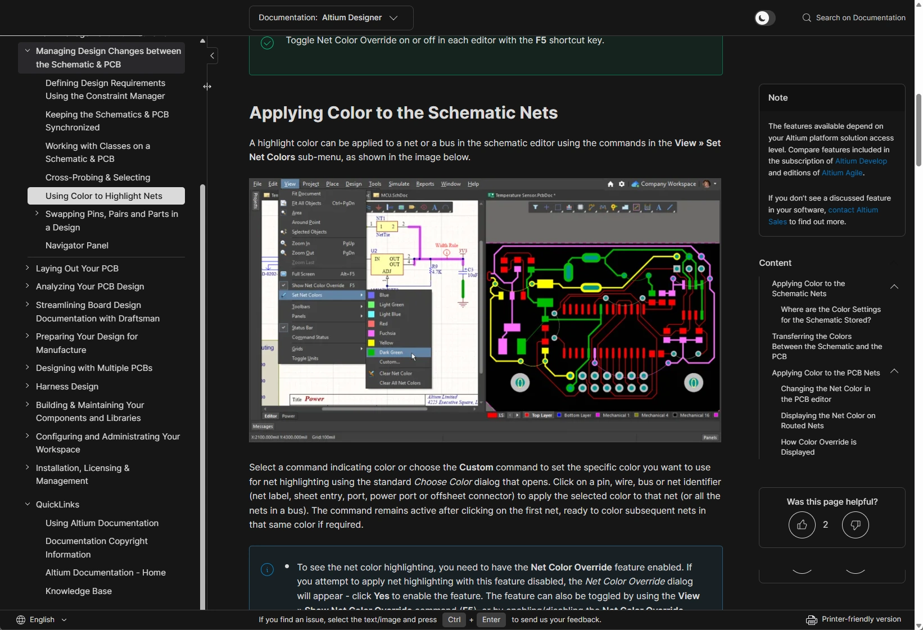
Task: Jump to Displaying the Net Color on Routed Nets
Action: [827, 420]
